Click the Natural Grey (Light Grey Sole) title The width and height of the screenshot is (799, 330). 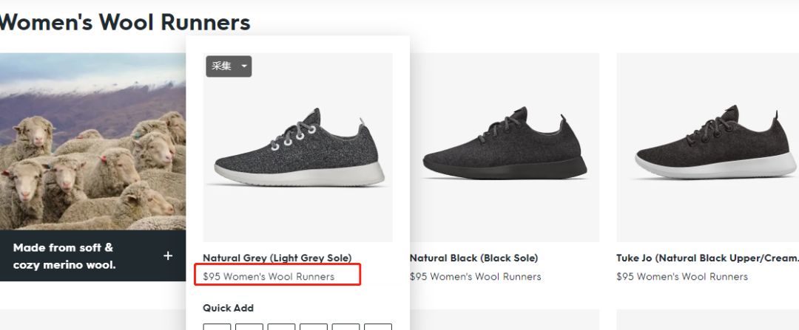pyautogui.click(x=277, y=258)
